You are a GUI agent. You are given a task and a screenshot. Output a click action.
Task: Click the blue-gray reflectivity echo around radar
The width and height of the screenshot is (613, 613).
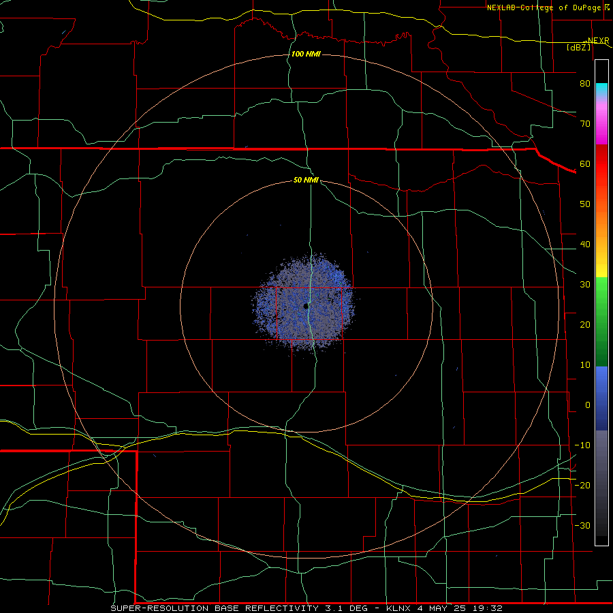(x=303, y=302)
